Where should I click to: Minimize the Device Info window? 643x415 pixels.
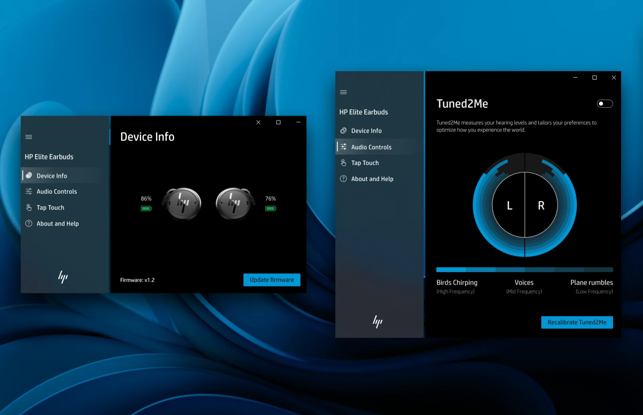tap(298, 122)
